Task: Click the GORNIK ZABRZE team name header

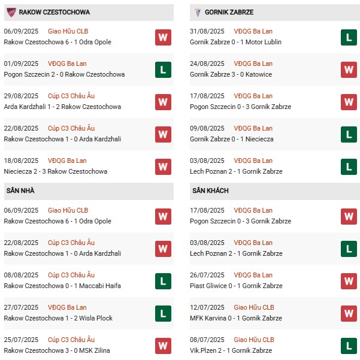Action: click(x=229, y=12)
